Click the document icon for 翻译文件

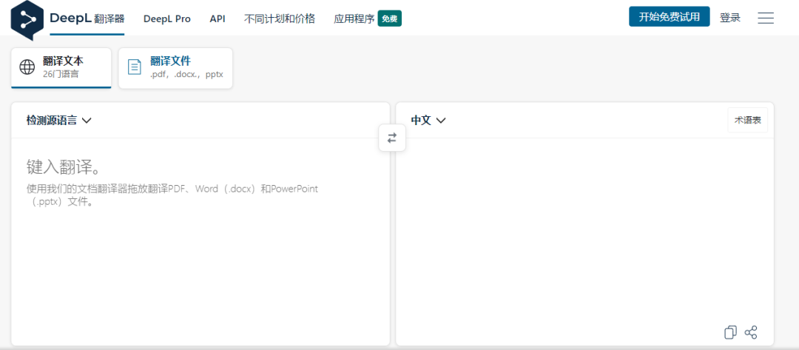click(135, 67)
